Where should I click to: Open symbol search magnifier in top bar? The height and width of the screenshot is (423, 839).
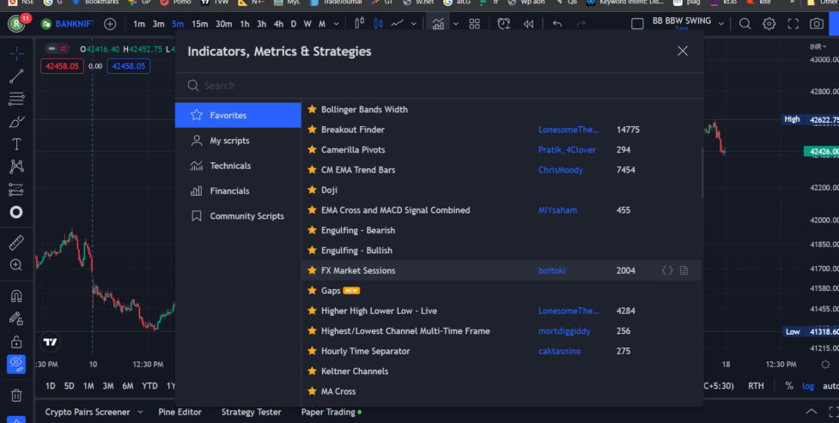tap(745, 24)
